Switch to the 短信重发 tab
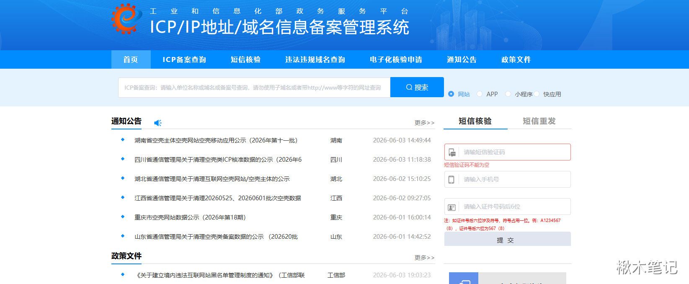This screenshot has height=284, width=689. (x=539, y=121)
